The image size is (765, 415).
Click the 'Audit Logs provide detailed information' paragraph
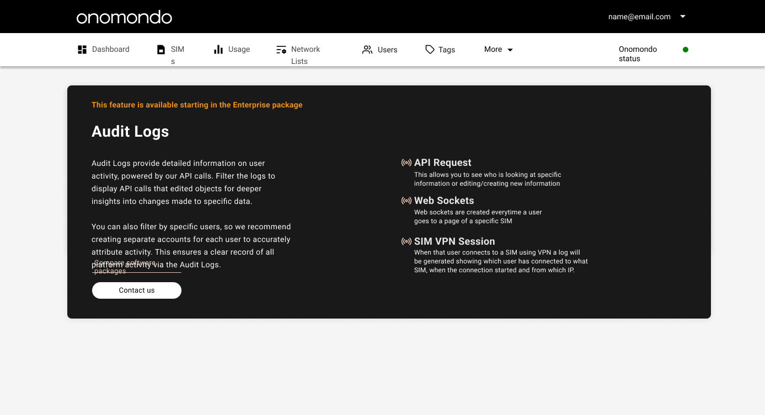(184, 182)
